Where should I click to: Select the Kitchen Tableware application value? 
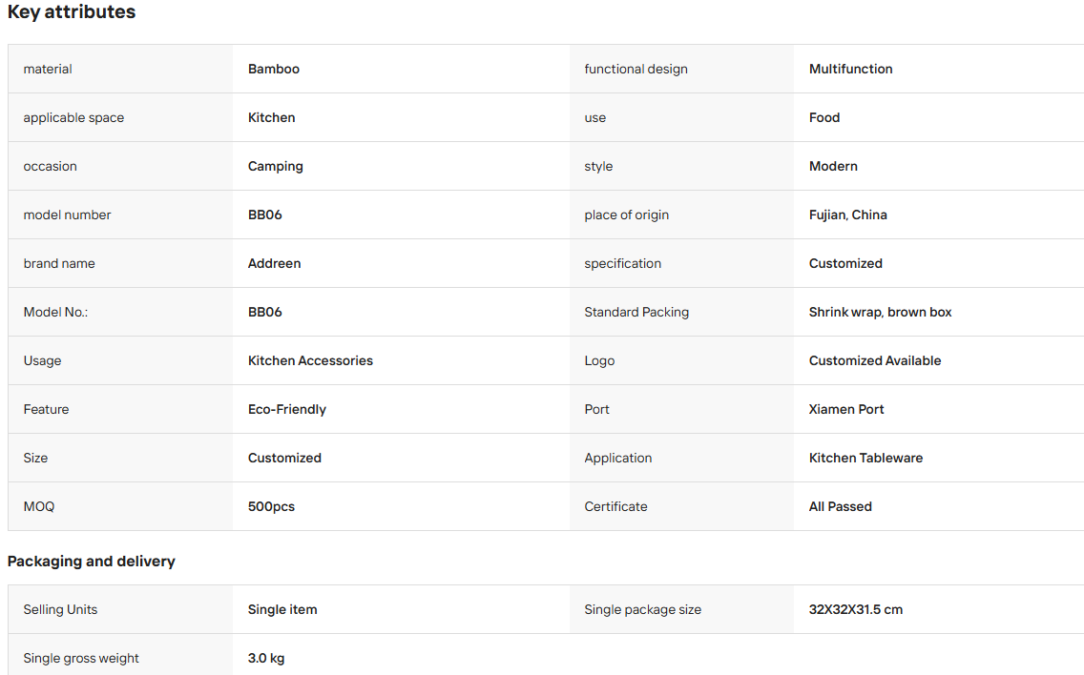click(x=865, y=458)
